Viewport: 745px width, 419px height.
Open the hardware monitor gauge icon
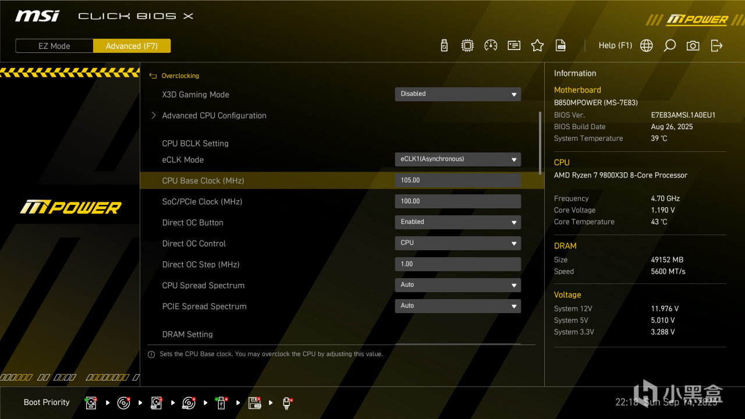tap(491, 45)
